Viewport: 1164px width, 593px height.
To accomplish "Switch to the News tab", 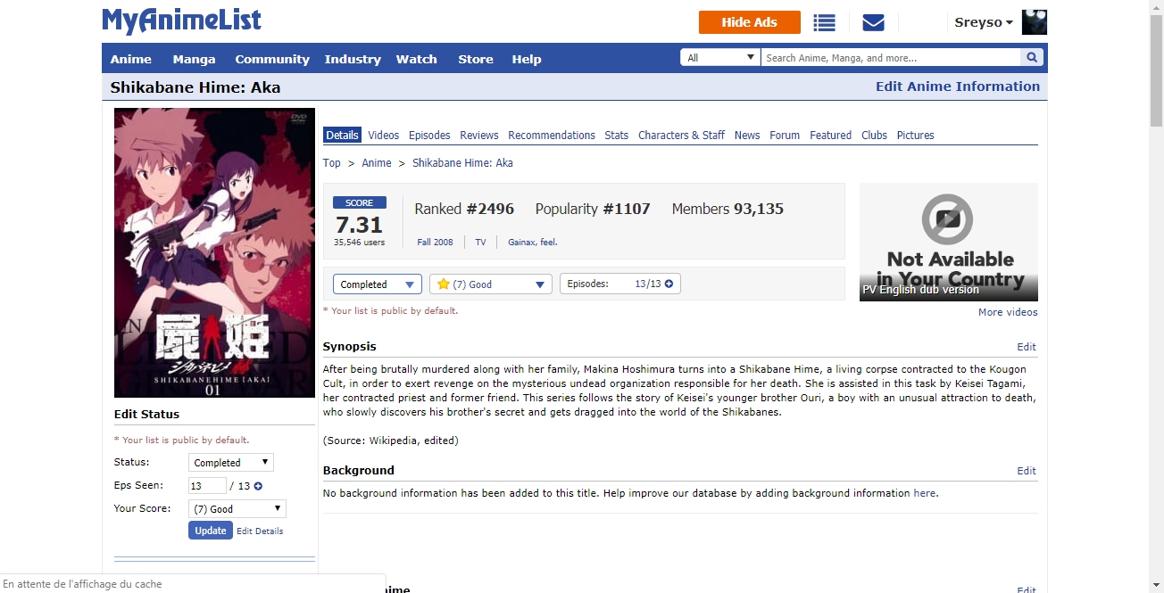I will (747, 136).
